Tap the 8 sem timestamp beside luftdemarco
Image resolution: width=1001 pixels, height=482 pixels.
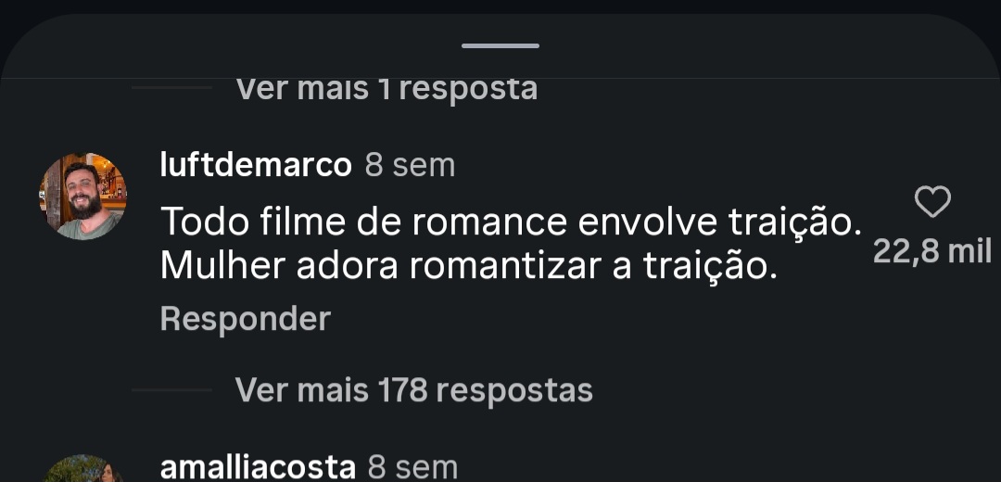(x=410, y=165)
